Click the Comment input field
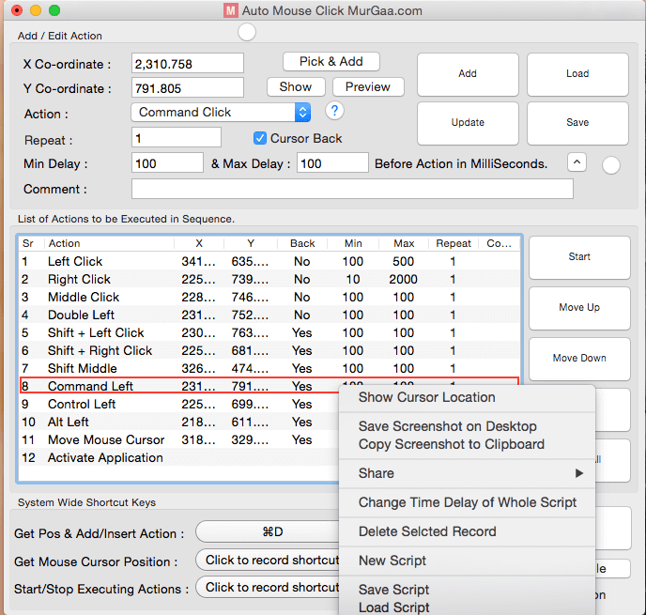The width and height of the screenshot is (646, 615). pyautogui.click(x=352, y=189)
